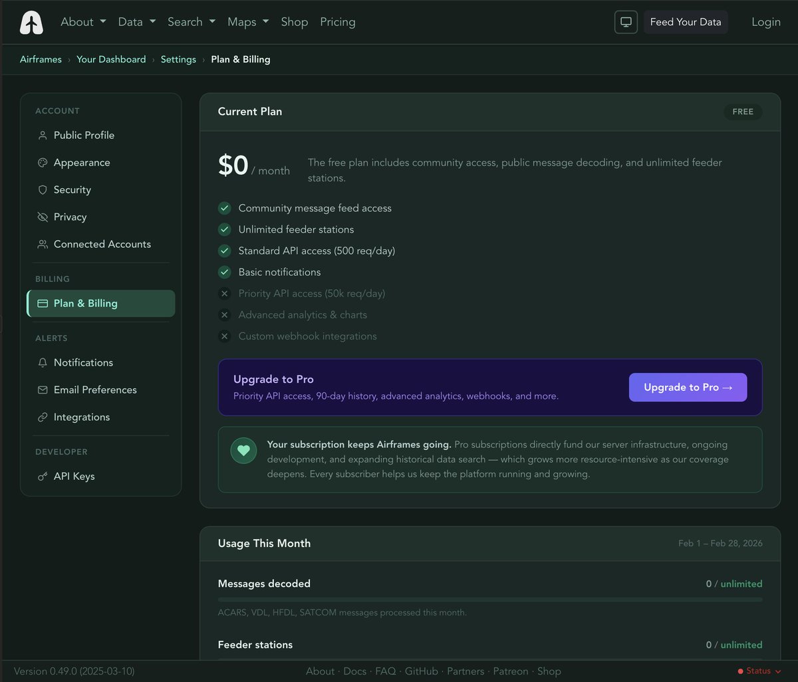Click the Plan & Billing breadcrumb text
Viewport: 798px width, 682px height.
pyautogui.click(x=241, y=60)
